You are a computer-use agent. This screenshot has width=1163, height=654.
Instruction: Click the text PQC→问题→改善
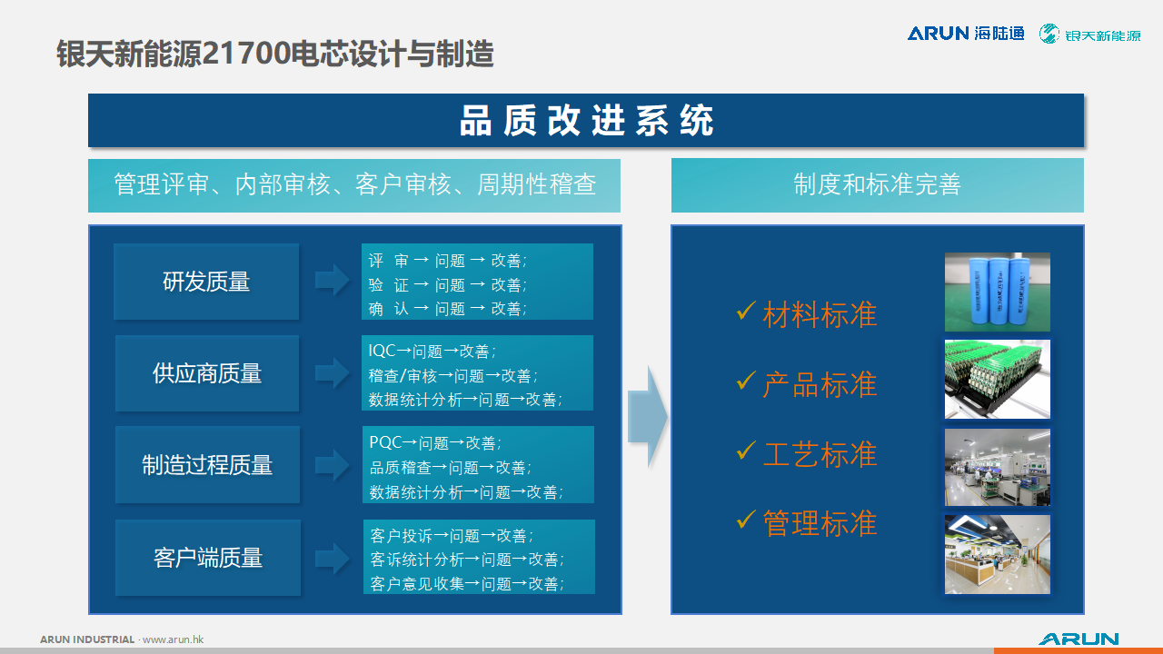[435, 443]
